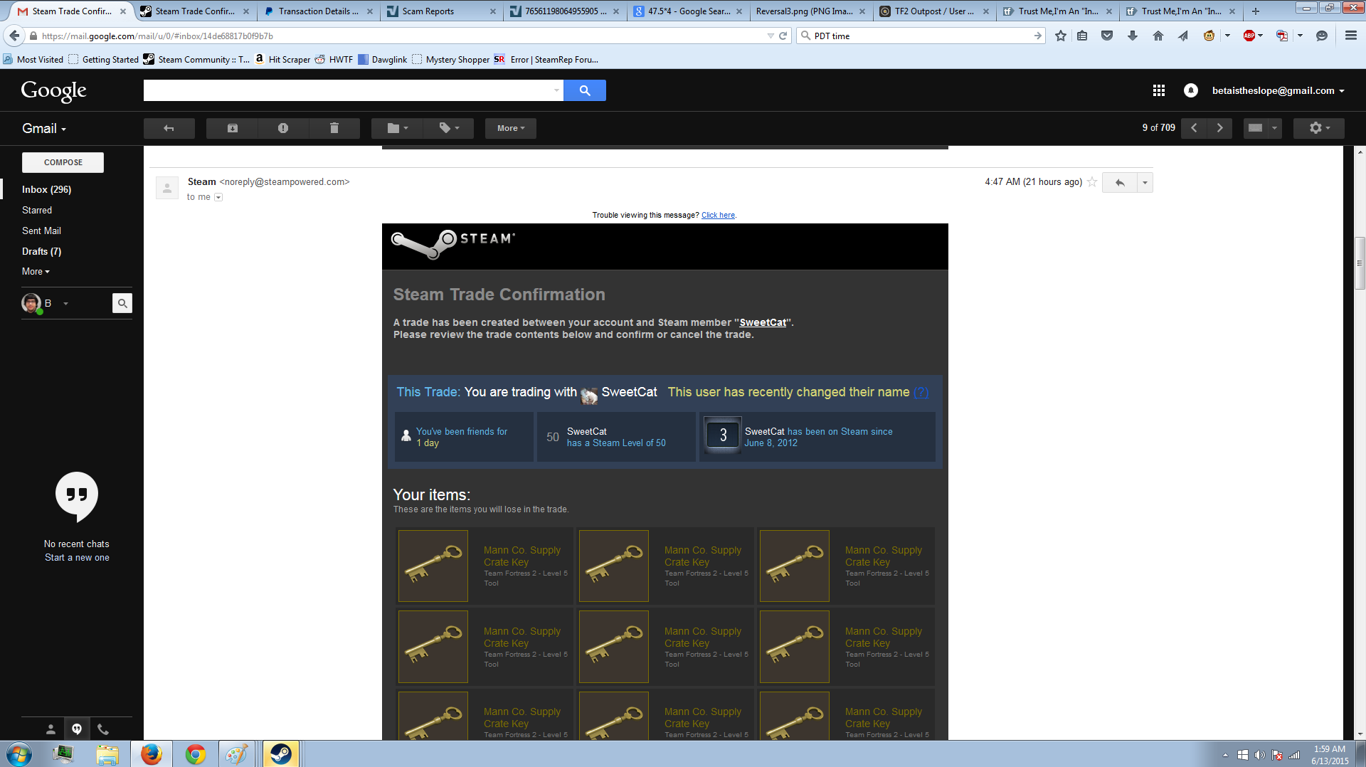
Task: Click the page vertical scrollbar thumb
Action: coord(1359,263)
